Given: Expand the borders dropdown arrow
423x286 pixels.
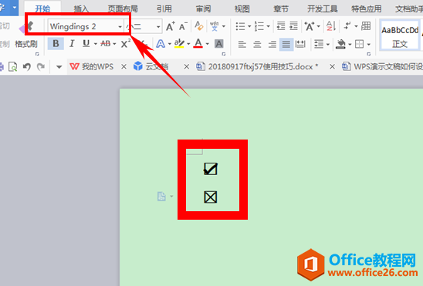Looking at the screenshot, I should (x=369, y=44).
